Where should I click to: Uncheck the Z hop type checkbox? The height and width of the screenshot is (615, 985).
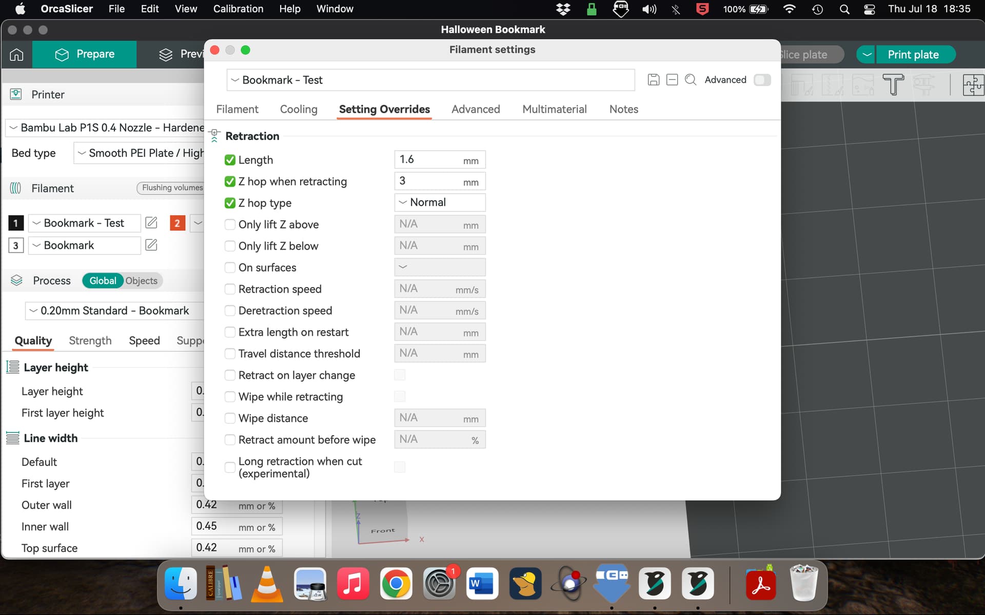[x=230, y=203]
